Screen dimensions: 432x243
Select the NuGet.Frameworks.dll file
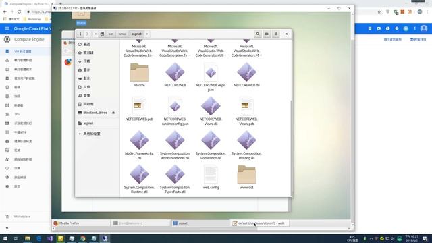click(x=139, y=145)
